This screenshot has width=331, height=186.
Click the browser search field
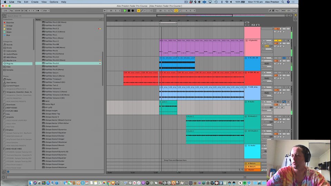(x=54, y=16)
